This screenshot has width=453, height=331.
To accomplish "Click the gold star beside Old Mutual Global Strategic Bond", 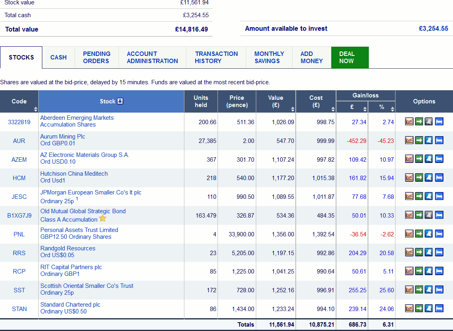I will click(103, 218).
